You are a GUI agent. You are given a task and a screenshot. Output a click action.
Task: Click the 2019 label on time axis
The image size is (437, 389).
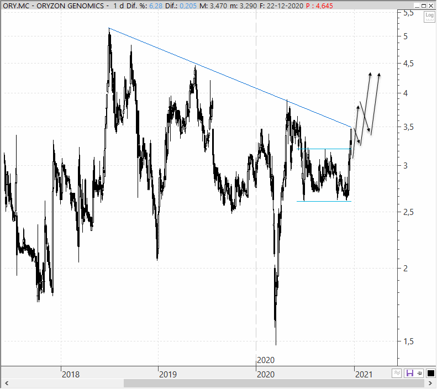168,374
